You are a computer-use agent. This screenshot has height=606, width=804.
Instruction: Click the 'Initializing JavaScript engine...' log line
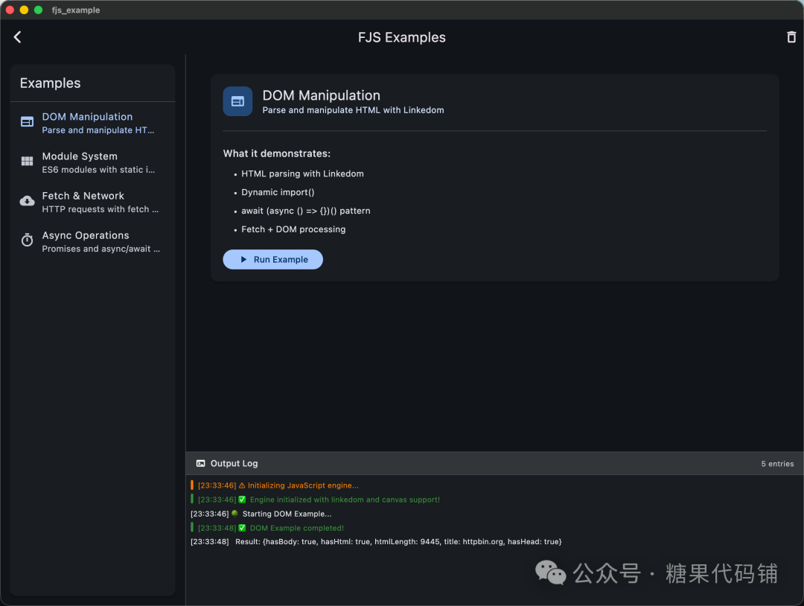pyautogui.click(x=303, y=485)
